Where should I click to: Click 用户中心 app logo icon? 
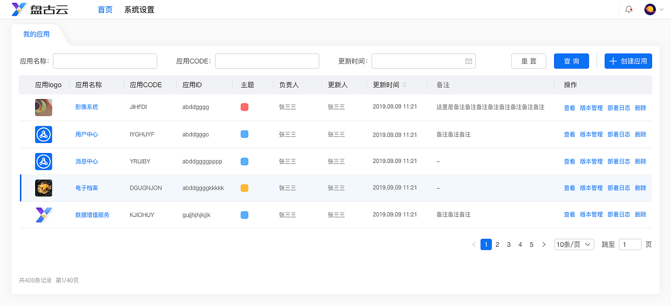[x=44, y=135]
